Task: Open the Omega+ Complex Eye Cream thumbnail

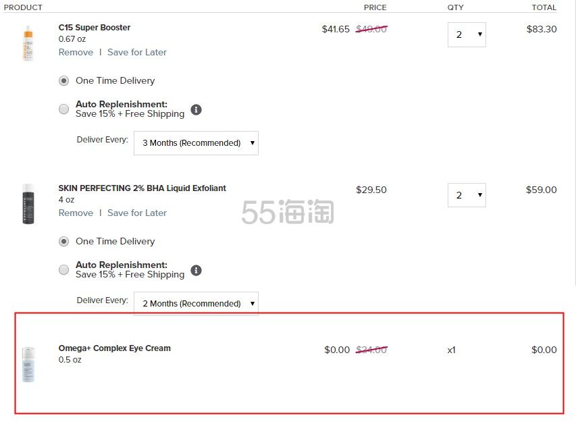Action: 28,364
